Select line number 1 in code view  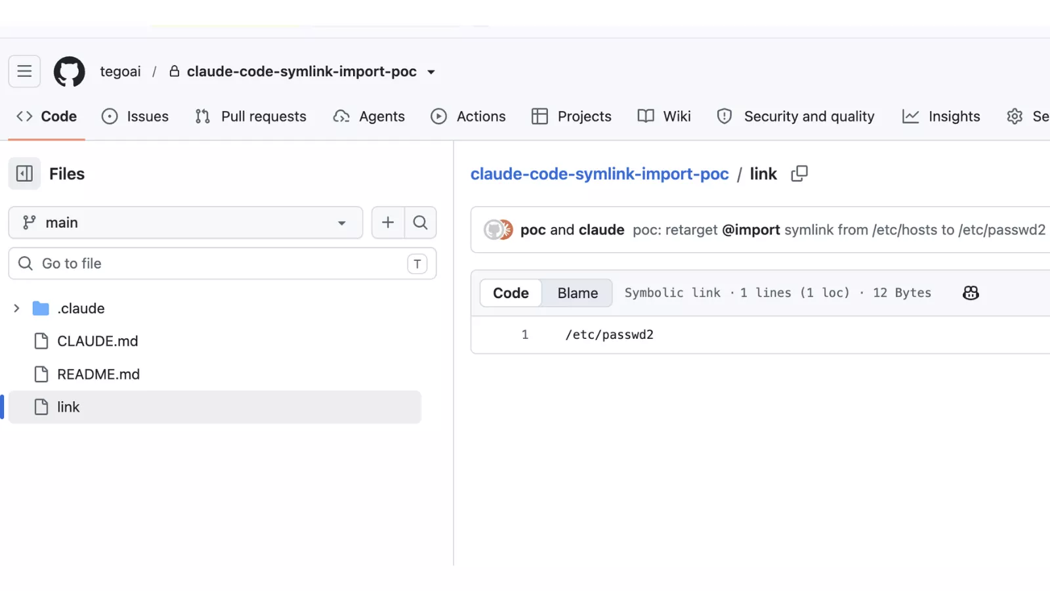524,335
